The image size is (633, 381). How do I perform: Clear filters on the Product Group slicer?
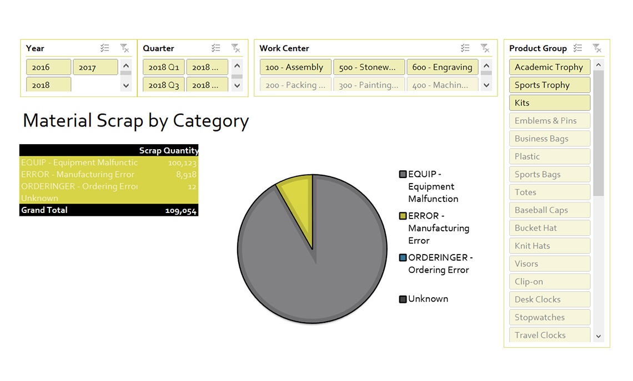(x=597, y=48)
